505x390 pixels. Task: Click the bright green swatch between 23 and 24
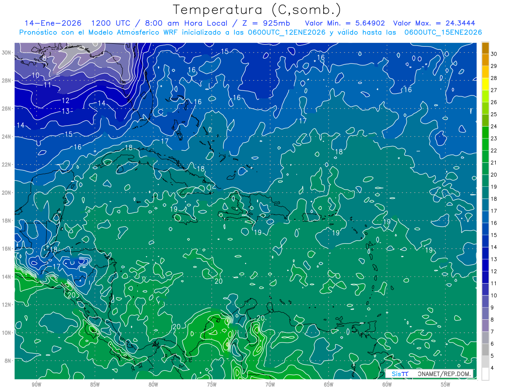tap(485, 133)
